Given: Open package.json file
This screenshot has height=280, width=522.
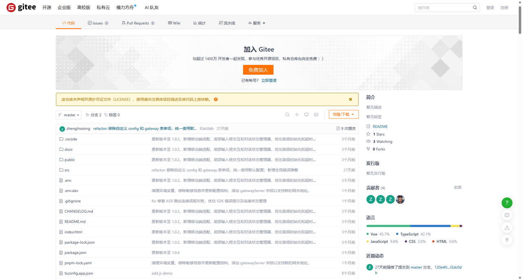Looking at the screenshot, I should tap(75, 253).
